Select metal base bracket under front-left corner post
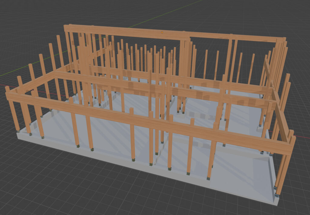Screen dimensions: 310x215 click(18, 131)
